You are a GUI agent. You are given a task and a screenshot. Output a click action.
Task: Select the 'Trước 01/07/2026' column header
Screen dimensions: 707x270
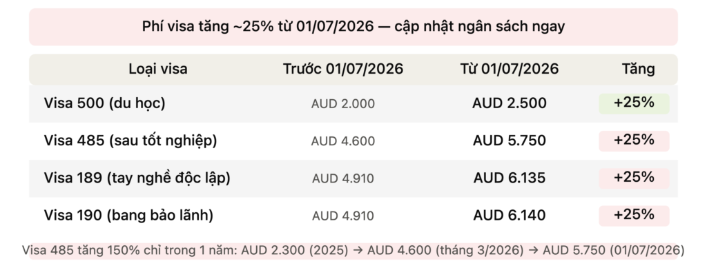point(342,69)
